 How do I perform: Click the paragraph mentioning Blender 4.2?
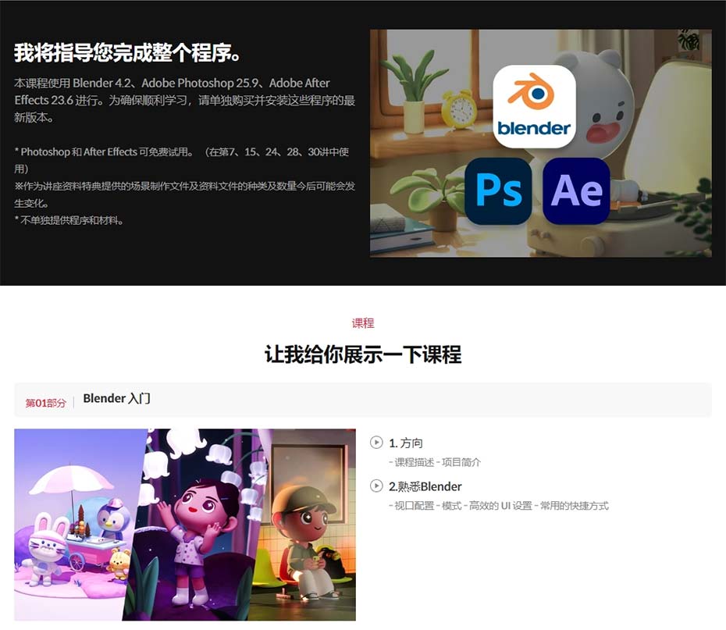click(184, 100)
